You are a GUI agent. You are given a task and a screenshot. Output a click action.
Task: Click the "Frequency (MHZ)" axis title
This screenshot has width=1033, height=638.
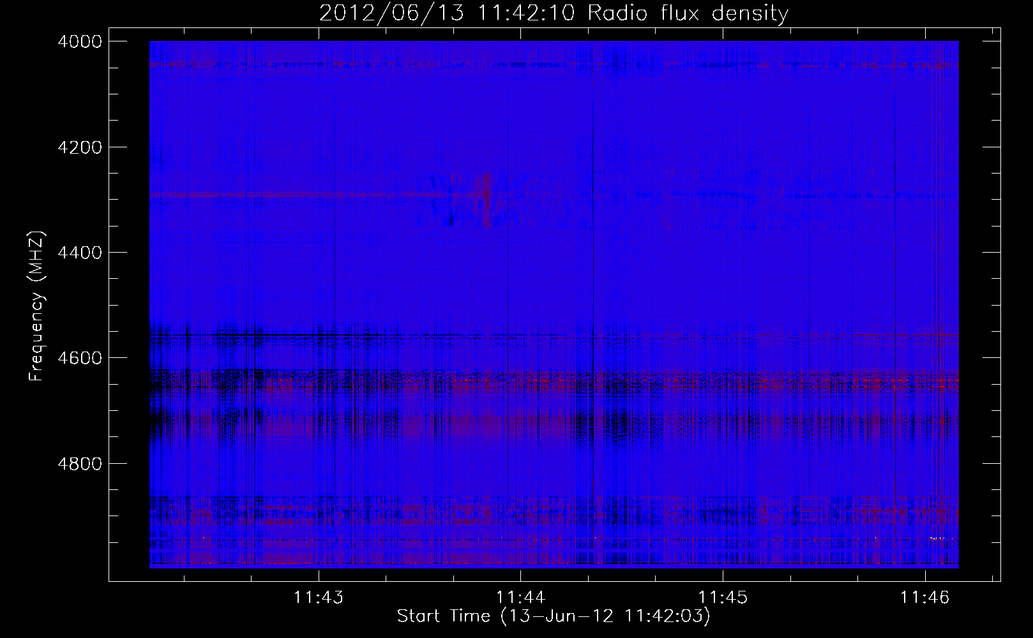[37, 306]
